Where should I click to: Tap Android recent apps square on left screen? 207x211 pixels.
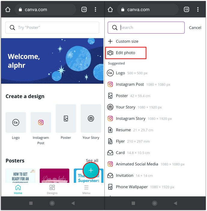[x=31, y=203]
